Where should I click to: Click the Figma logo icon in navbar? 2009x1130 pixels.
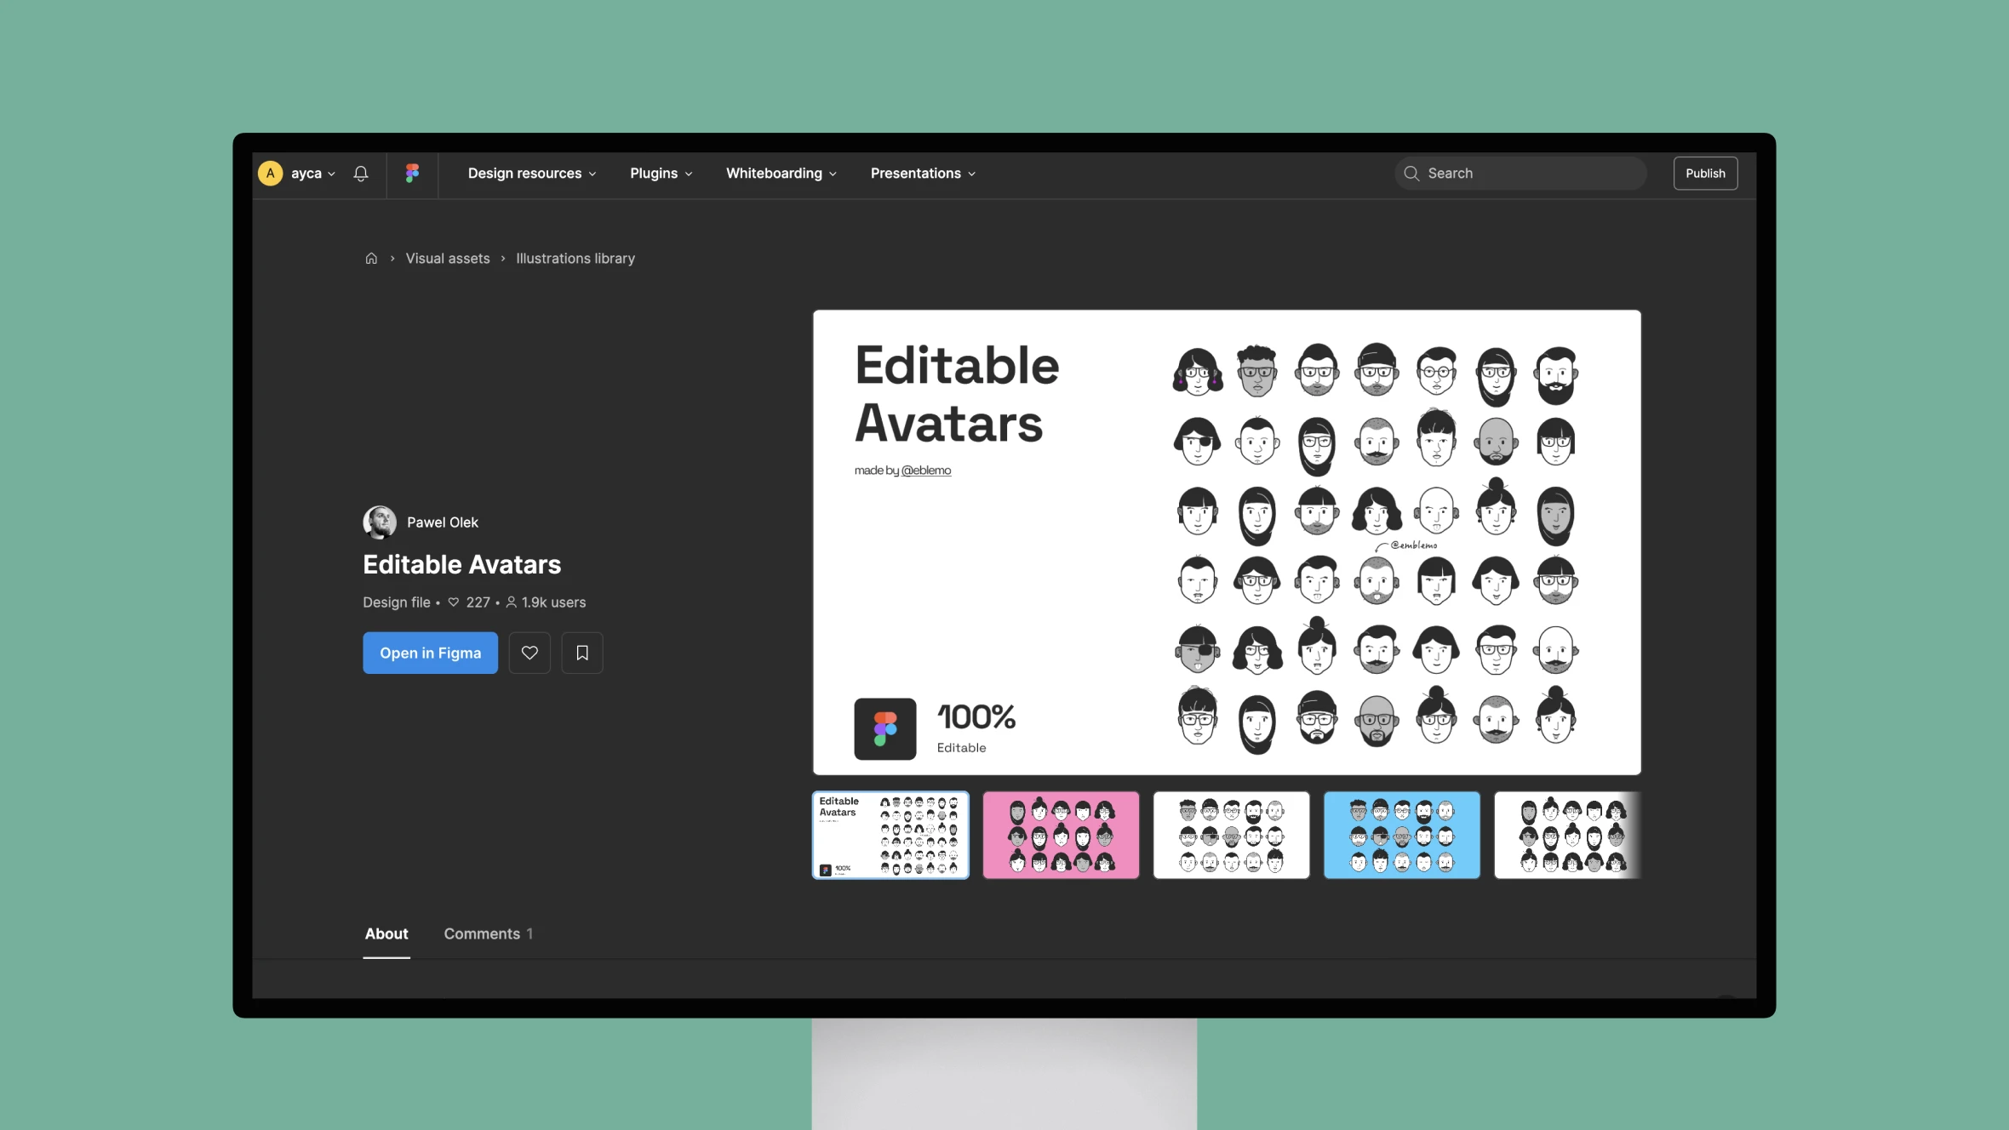411,173
